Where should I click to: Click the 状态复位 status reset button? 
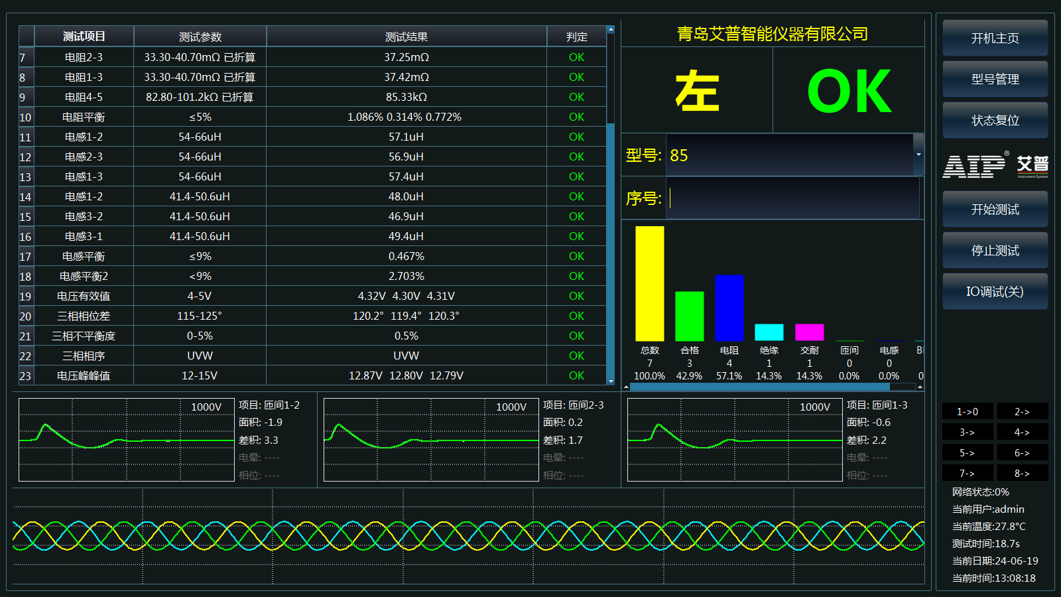click(995, 121)
